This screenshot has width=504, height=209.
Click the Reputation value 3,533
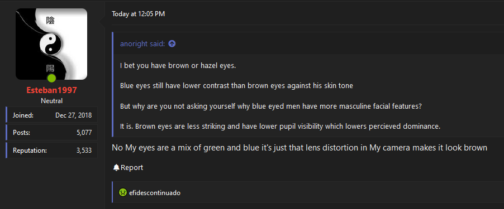point(84,150)
